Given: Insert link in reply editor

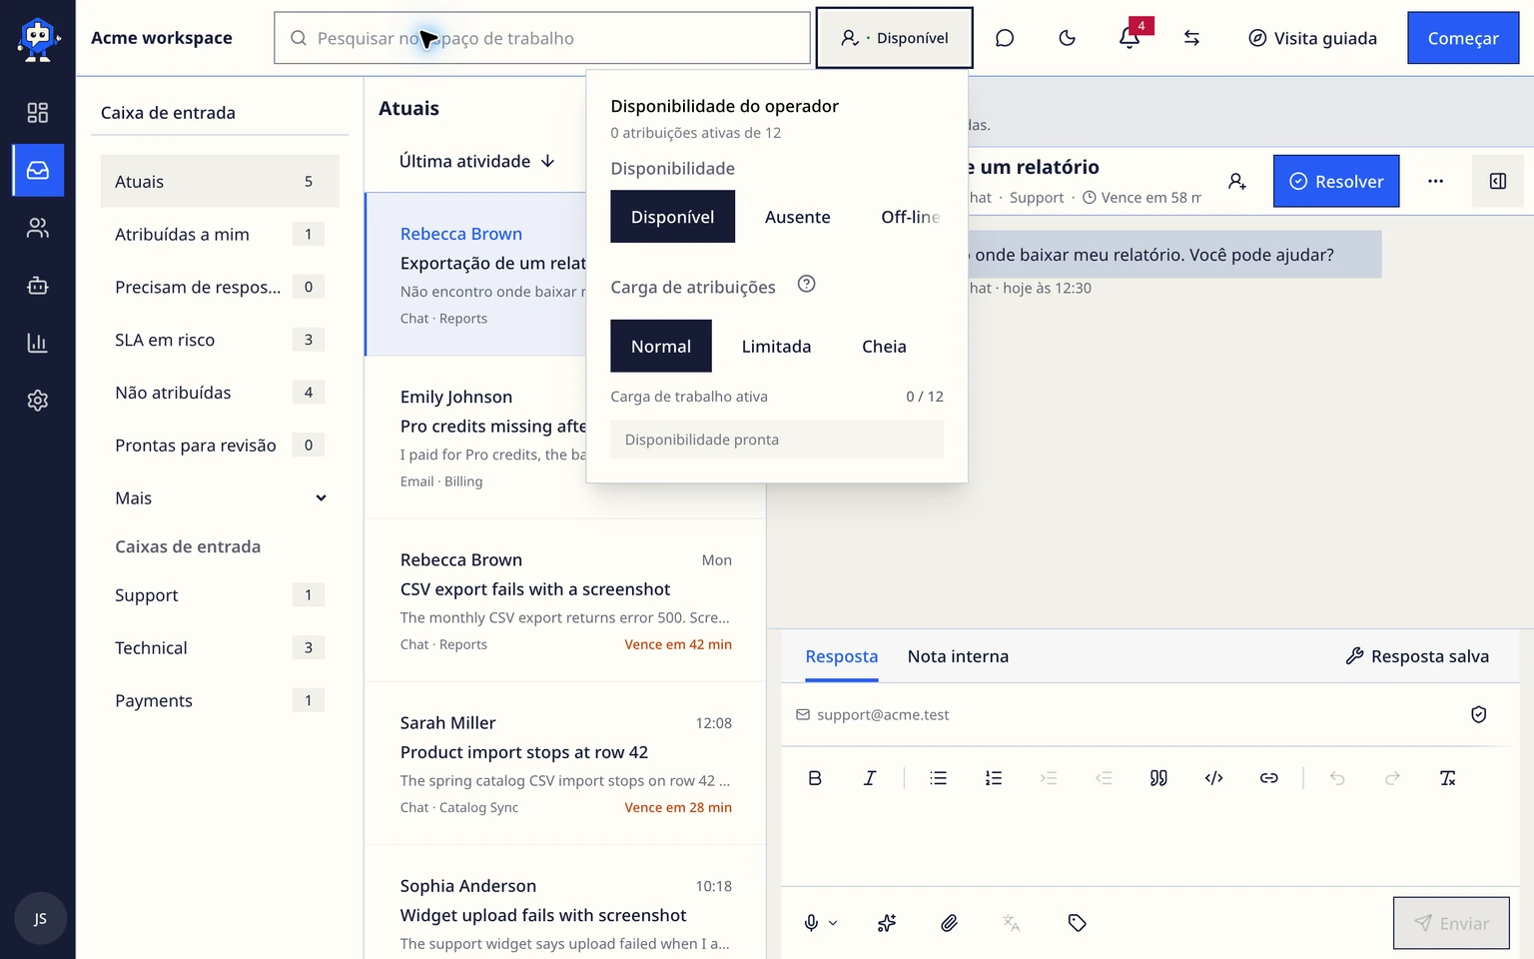Looking at the screenshot, I should pos(1268,778).
